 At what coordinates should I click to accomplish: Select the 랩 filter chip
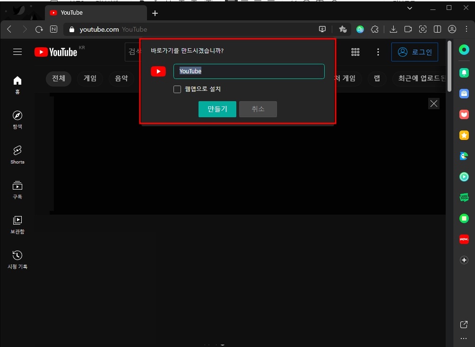[377, 78]
